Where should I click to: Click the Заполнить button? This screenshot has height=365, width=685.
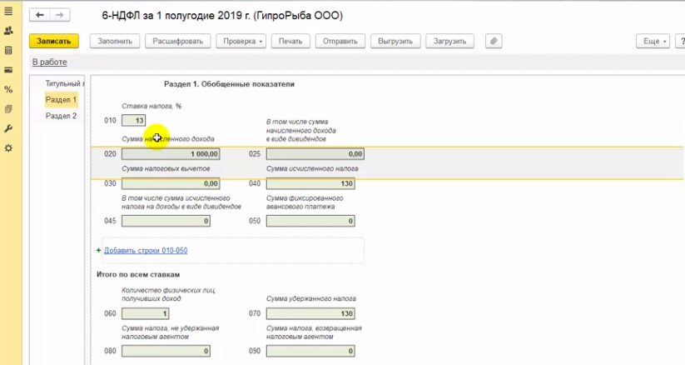(x=115, y=41)
